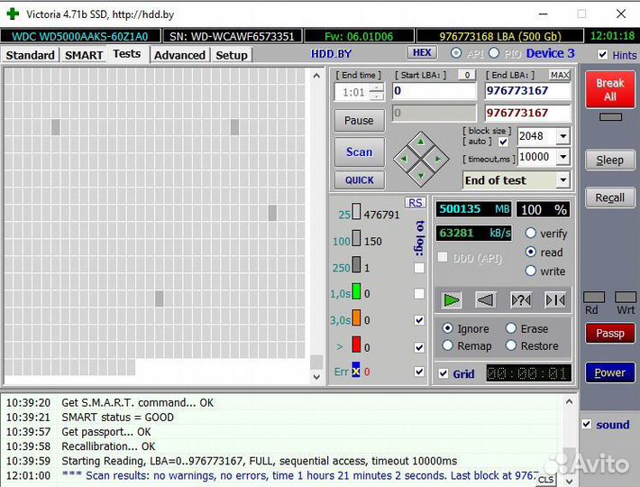
Task: Click the green cross Victoria app icon
Action: 13,14
